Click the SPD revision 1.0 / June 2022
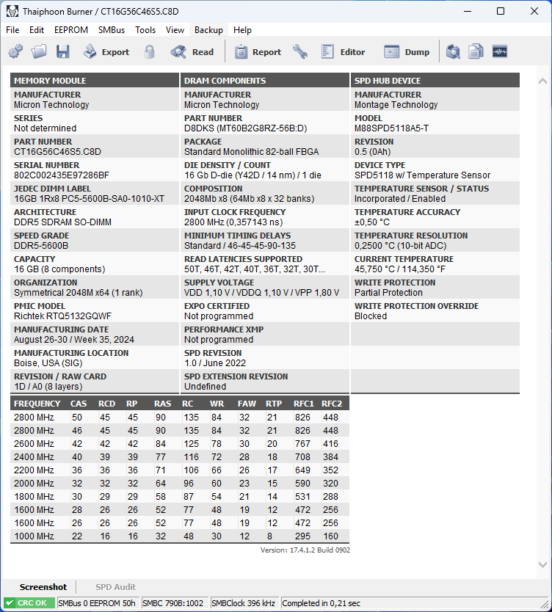The image size is (552, 612). [215, 363]
